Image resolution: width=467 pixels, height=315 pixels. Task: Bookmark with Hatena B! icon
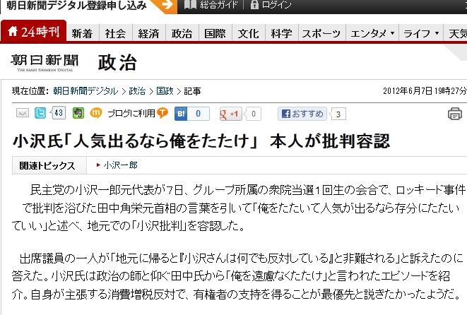tap(181, 114)
